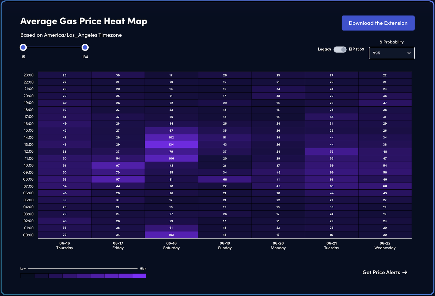Click the Legacy label beside the toggle

click(x=324, y=50)
